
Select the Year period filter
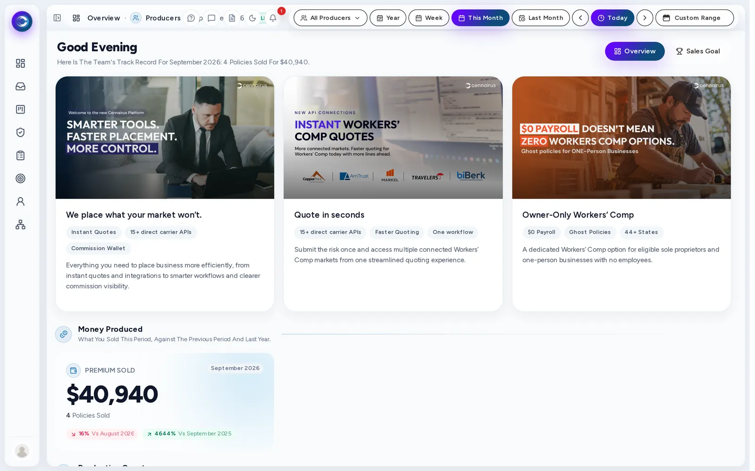click(388, 18)
